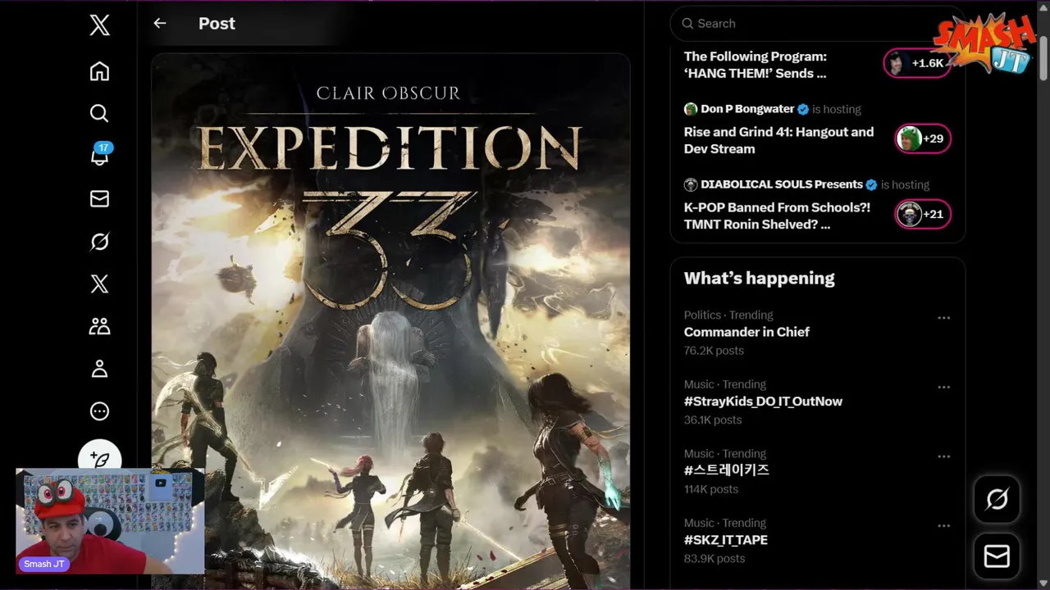Screen dimensions: 1050x590
Task: Open the More circle menu icon
Action: coord(99,411)
